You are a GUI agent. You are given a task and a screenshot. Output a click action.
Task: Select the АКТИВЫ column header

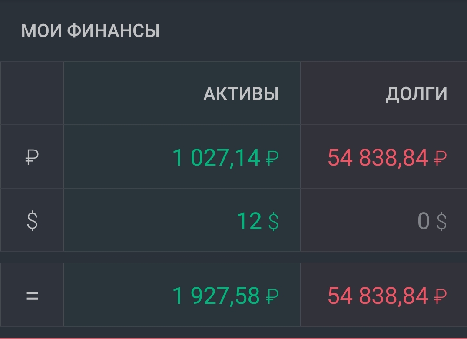point(241,94)
